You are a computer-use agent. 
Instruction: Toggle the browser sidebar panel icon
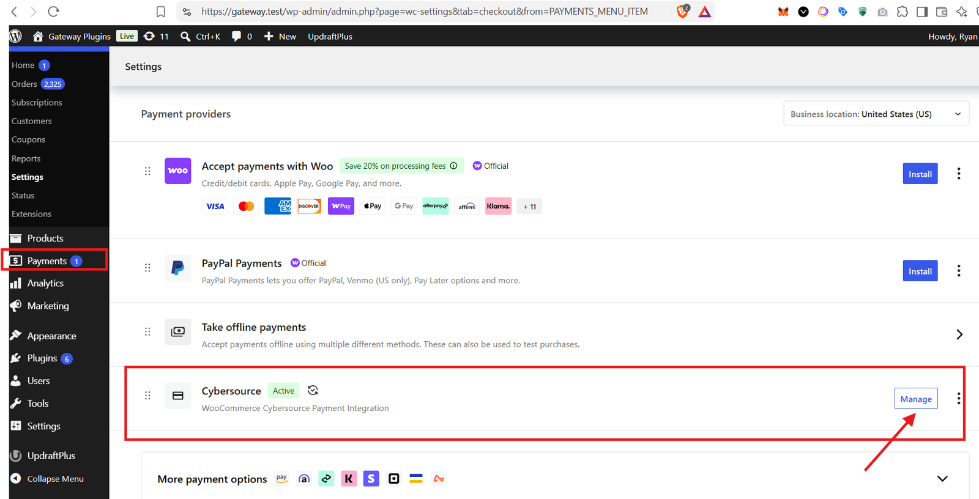(922, 12)
